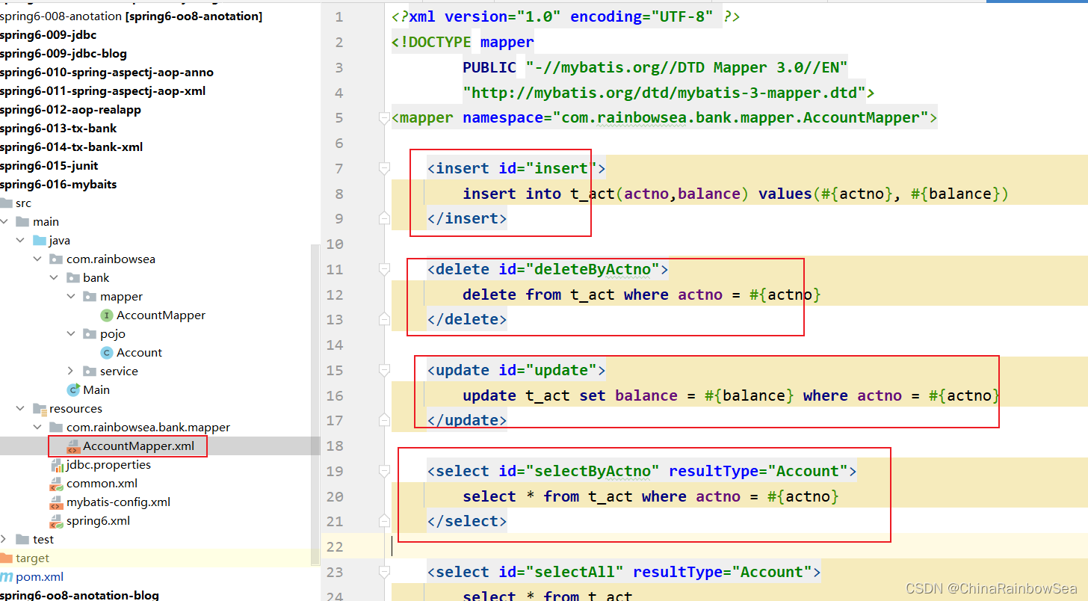
Task: Click common.xml file icon
Action: point(57,484)
